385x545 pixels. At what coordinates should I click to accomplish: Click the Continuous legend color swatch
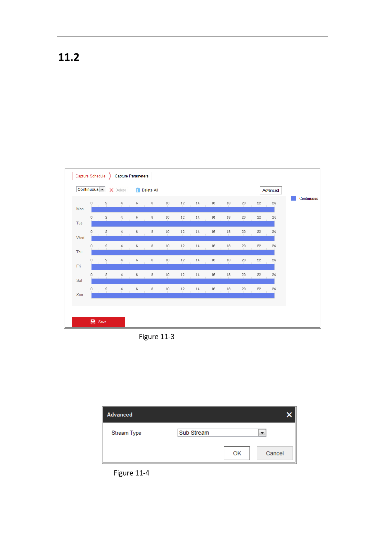294,198
